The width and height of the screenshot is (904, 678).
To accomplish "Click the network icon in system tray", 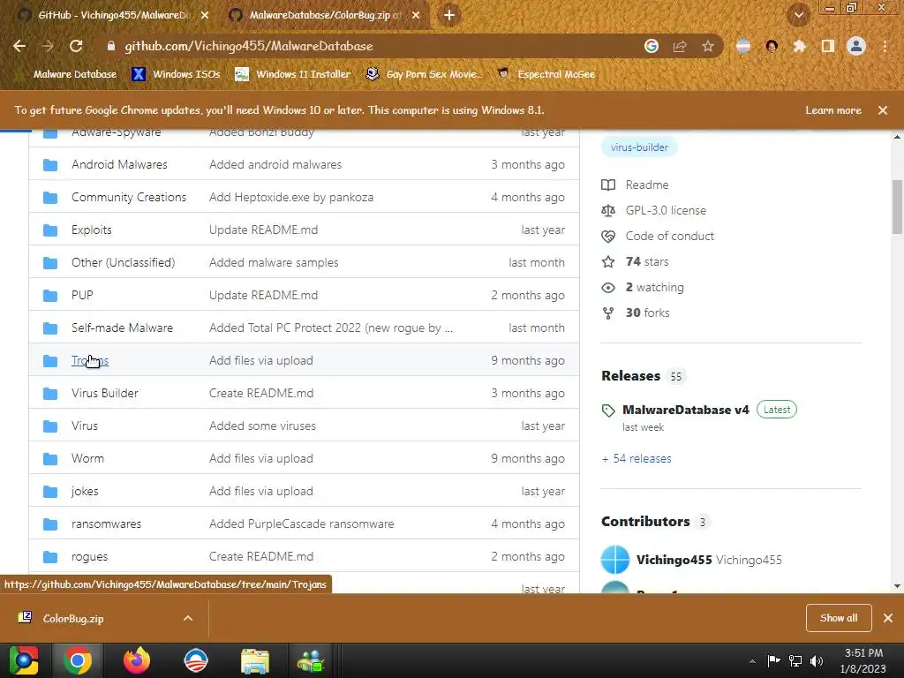I will pyautogui.click(x=795, y=660).
